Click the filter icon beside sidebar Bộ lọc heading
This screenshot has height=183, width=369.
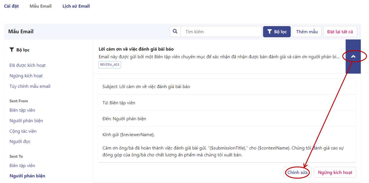point(12,50)
